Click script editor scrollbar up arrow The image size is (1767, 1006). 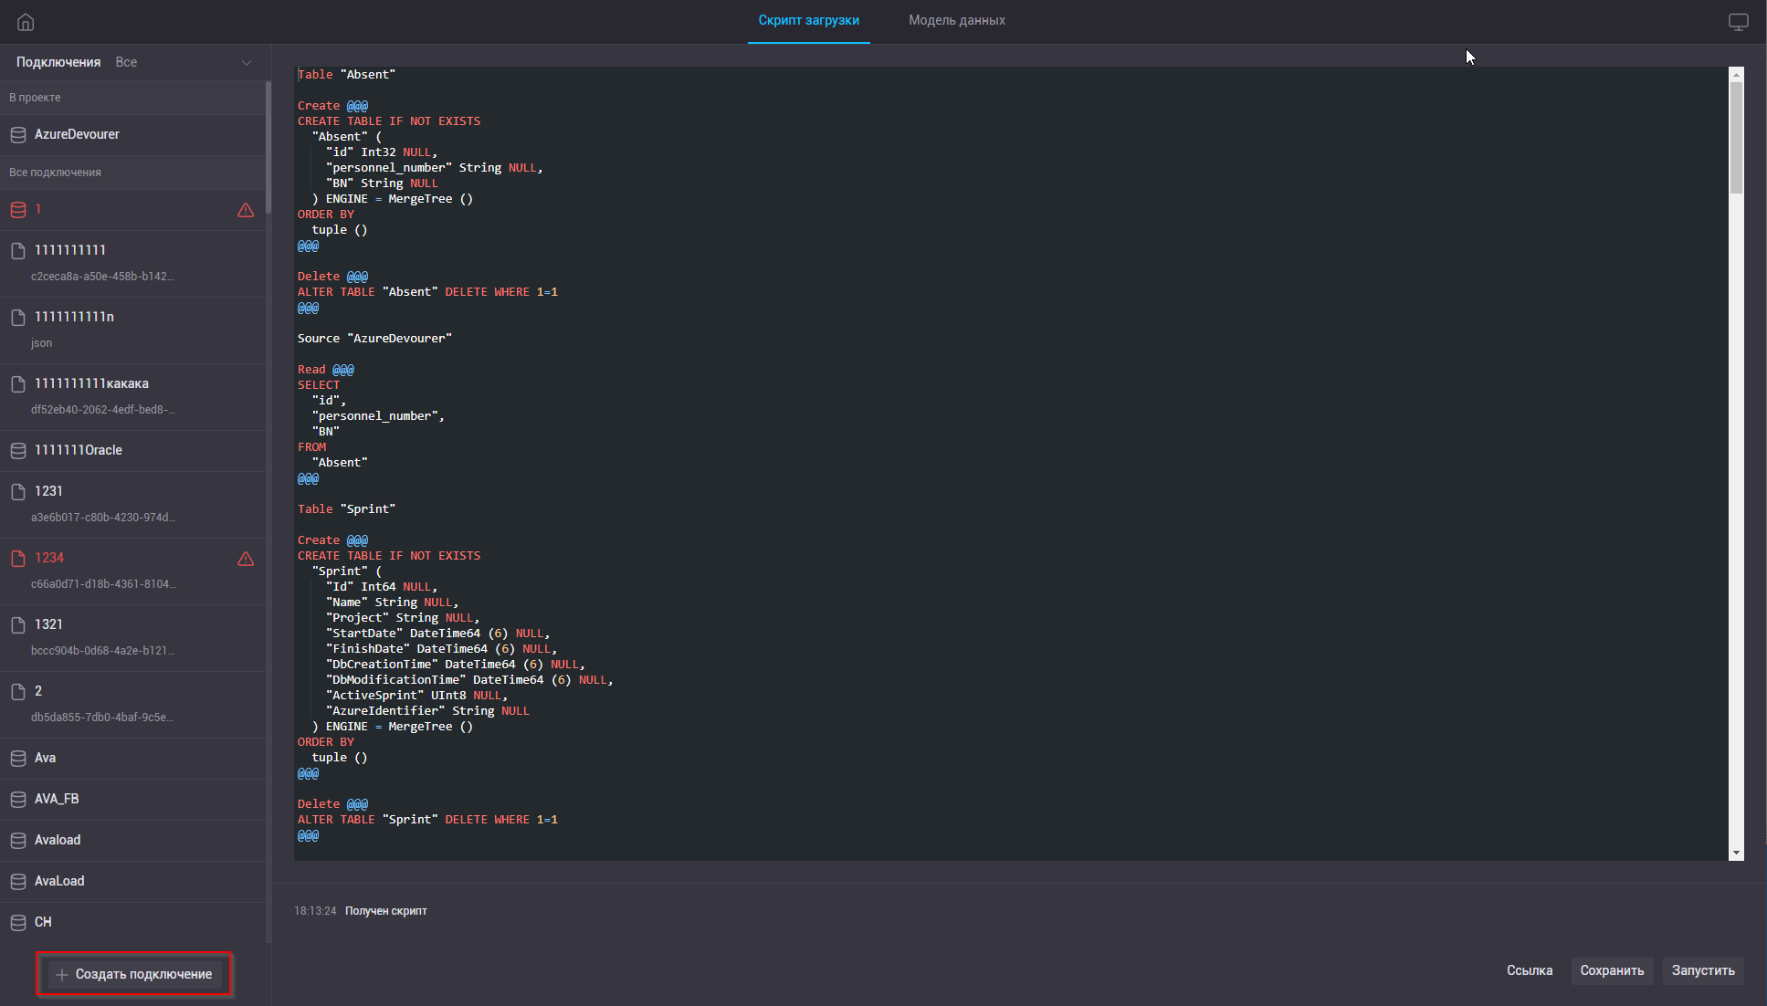1736,74
